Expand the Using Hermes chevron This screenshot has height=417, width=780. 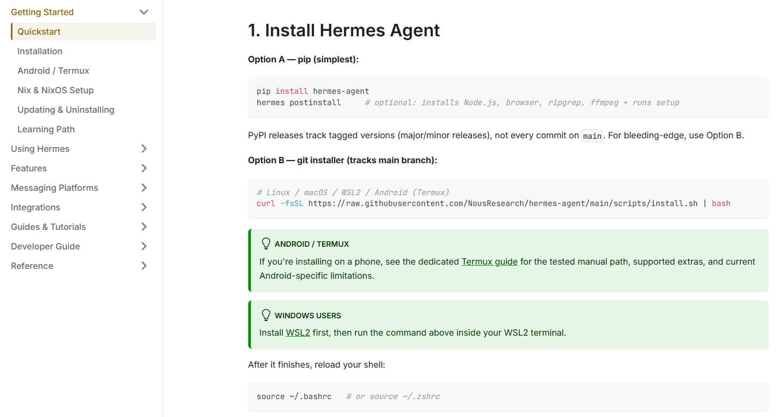(144, 149)
